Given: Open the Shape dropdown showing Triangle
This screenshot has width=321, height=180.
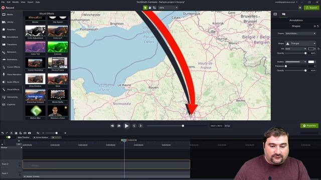Looking at the screenshot, I should coord(300,43).
